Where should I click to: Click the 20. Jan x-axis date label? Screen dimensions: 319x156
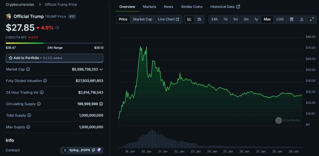pyautogui.click(x=146, y=152)
